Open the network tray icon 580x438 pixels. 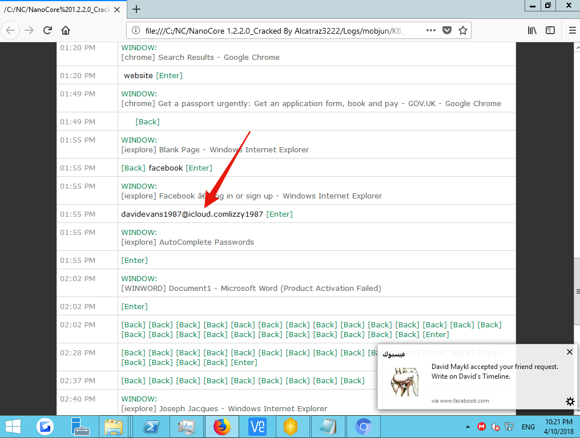tap(509, 427)
